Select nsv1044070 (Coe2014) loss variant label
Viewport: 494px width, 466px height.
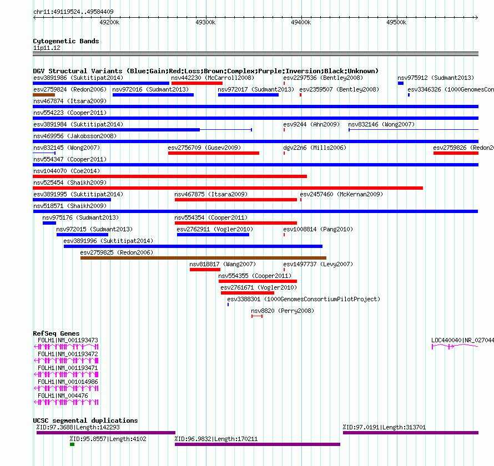click(67, 171)
